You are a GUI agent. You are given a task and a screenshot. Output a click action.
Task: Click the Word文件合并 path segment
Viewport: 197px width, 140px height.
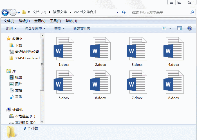85,12
